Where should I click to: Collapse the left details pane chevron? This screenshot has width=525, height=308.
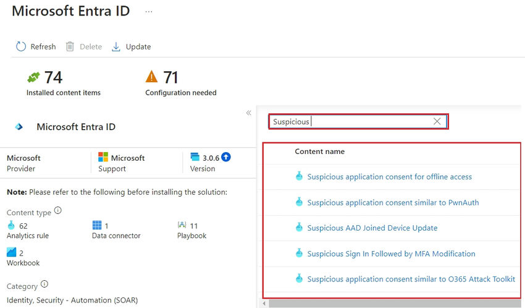(248, 113)
